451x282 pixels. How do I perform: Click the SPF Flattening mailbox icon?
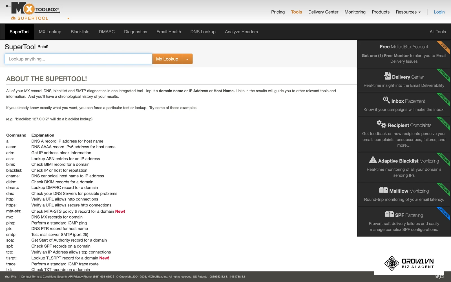389,214
